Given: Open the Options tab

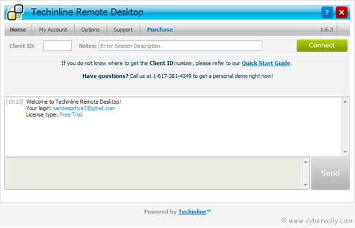Looking at the screenshot, I should click(90, 30).
